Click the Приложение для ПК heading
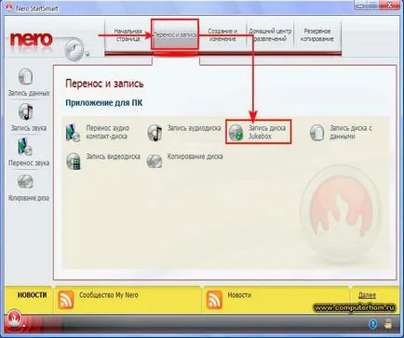404x338 pixels. coord(103,103)
